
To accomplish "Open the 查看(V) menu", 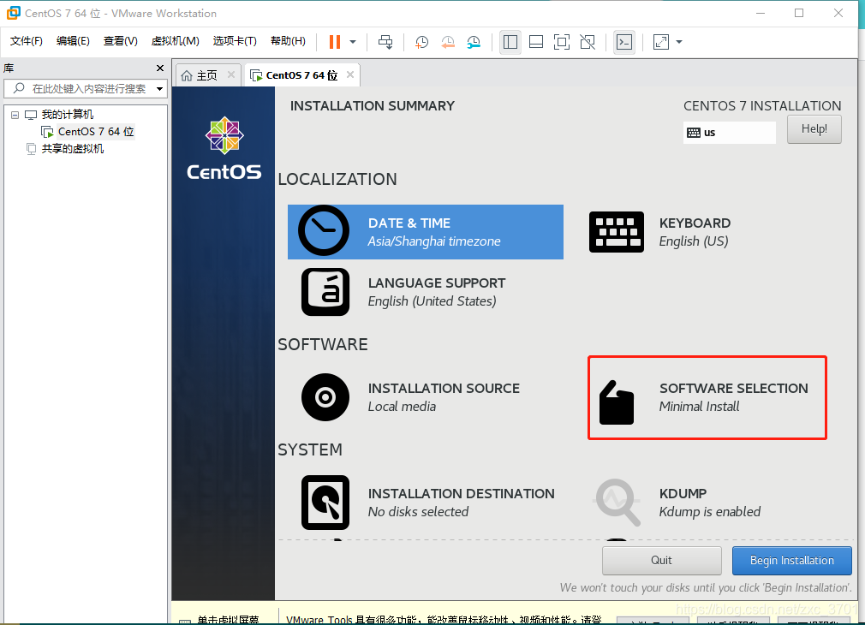I will point(120,41).
